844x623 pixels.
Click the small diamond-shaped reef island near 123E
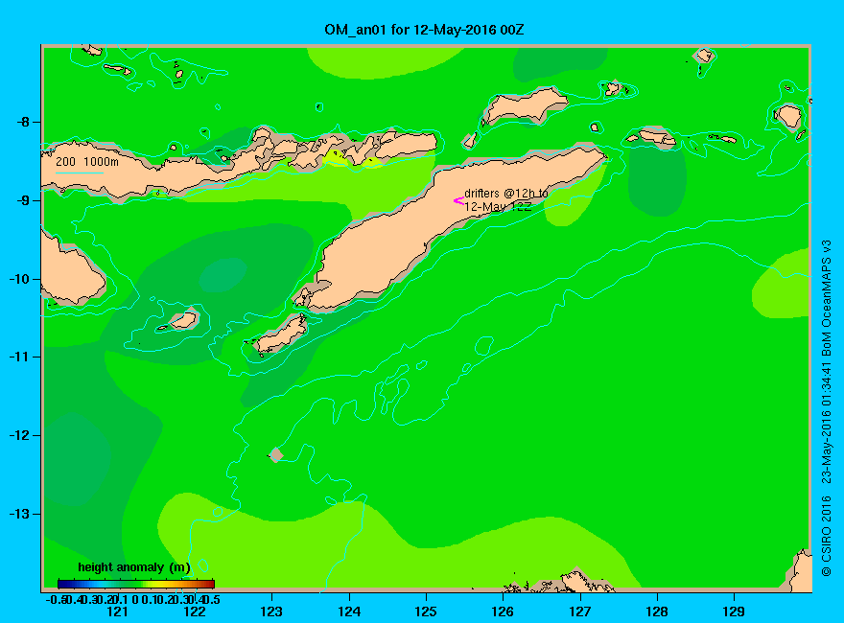coord(276,455)
